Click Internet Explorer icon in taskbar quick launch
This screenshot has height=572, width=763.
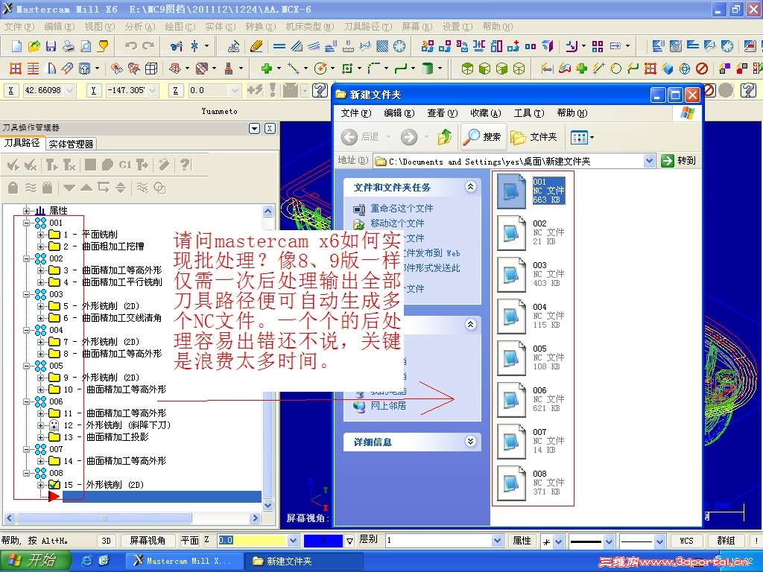point(86,560)
